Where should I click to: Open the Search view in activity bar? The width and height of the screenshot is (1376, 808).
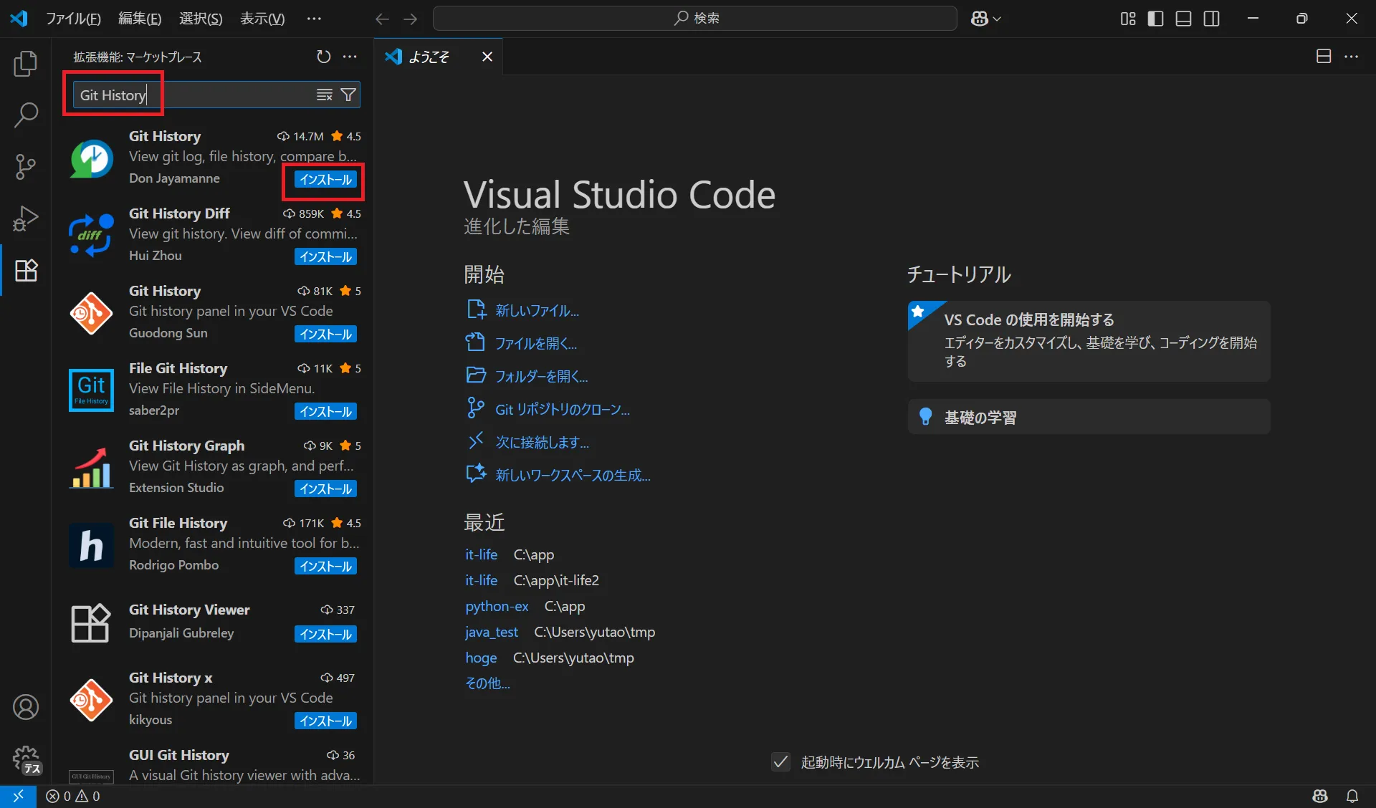pyautogui.click(x=26, y=115)
